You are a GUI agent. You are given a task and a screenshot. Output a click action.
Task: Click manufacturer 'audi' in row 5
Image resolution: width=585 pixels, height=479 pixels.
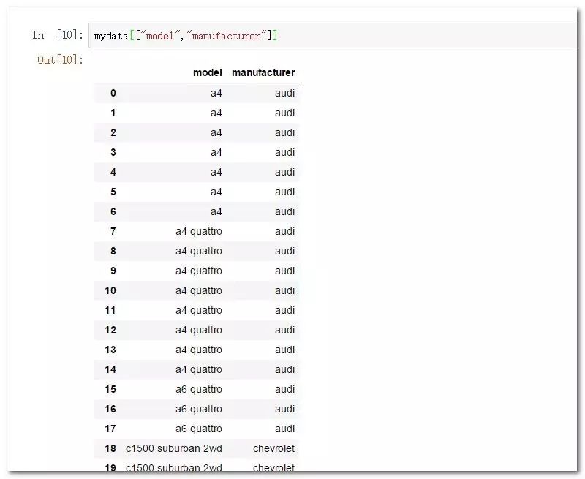[284, 192]
